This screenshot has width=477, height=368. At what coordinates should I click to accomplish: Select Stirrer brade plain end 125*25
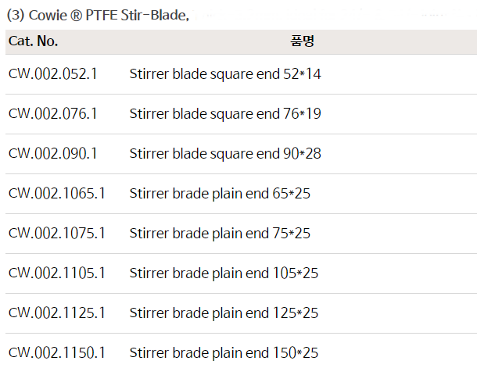pyautogui.click(x=224, y=313)
